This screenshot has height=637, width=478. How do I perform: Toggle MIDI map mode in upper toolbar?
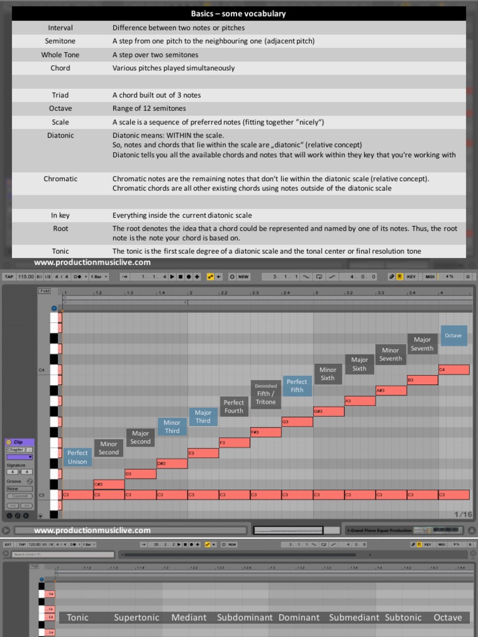(430, 277)
